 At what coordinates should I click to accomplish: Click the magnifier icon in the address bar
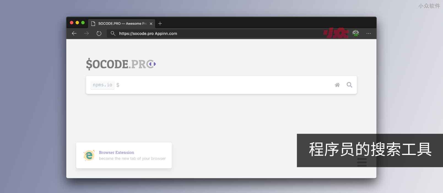coord(113,33)
